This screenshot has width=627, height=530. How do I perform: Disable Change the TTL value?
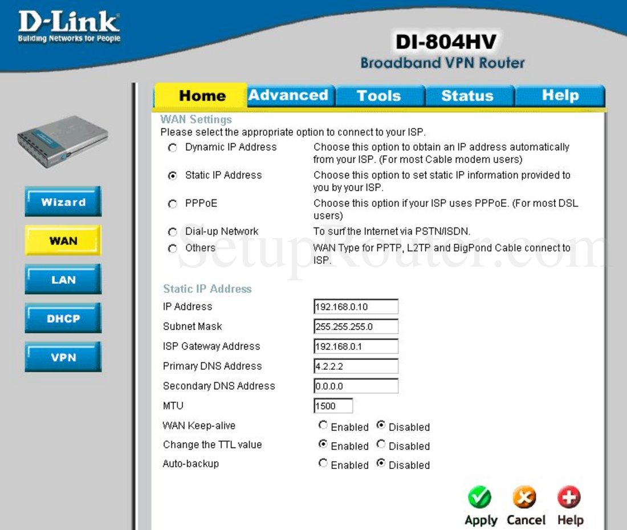click(x=381, y=445)
